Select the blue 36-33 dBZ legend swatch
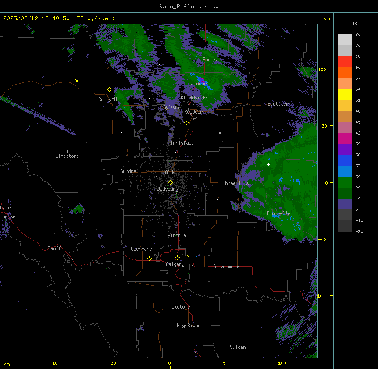Image resolution: width=378 pixels, height=369 pixels. (x=345, y=160)
